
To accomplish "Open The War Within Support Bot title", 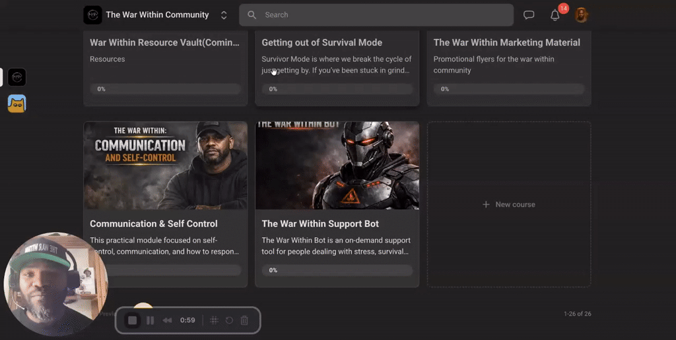I will 320,224.
